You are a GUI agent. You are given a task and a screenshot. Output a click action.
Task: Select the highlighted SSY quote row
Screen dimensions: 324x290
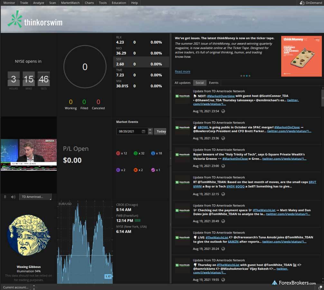pos(141,62)
